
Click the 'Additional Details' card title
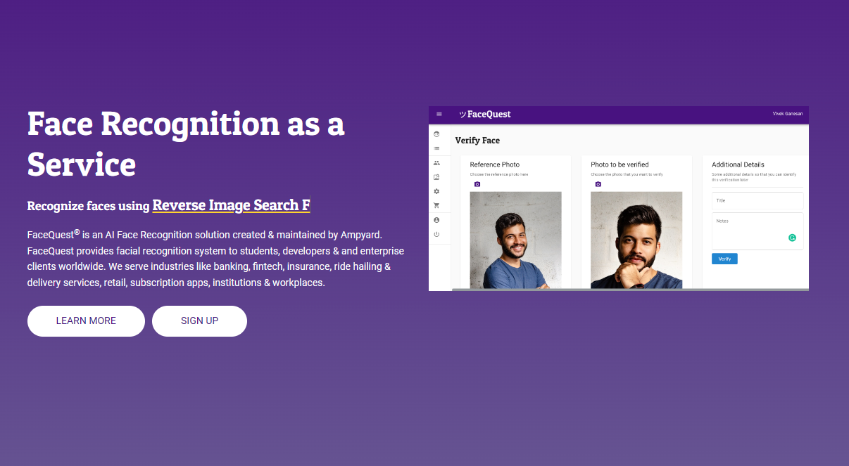point(738,164)
